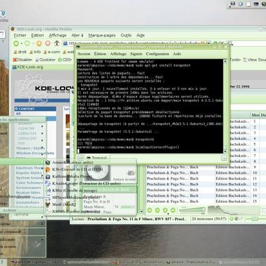Reload the page with the orange Firefox button

coord(39,43)
